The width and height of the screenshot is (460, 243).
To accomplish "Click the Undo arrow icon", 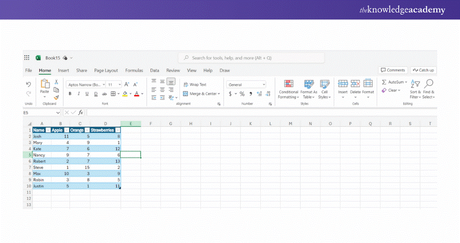I will click(28, 84).
